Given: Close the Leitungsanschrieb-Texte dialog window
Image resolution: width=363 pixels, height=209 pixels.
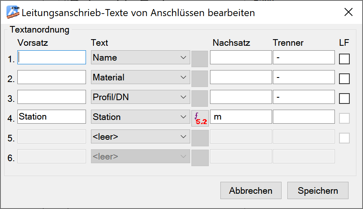Looking at the screenshot, I should 348,12.
